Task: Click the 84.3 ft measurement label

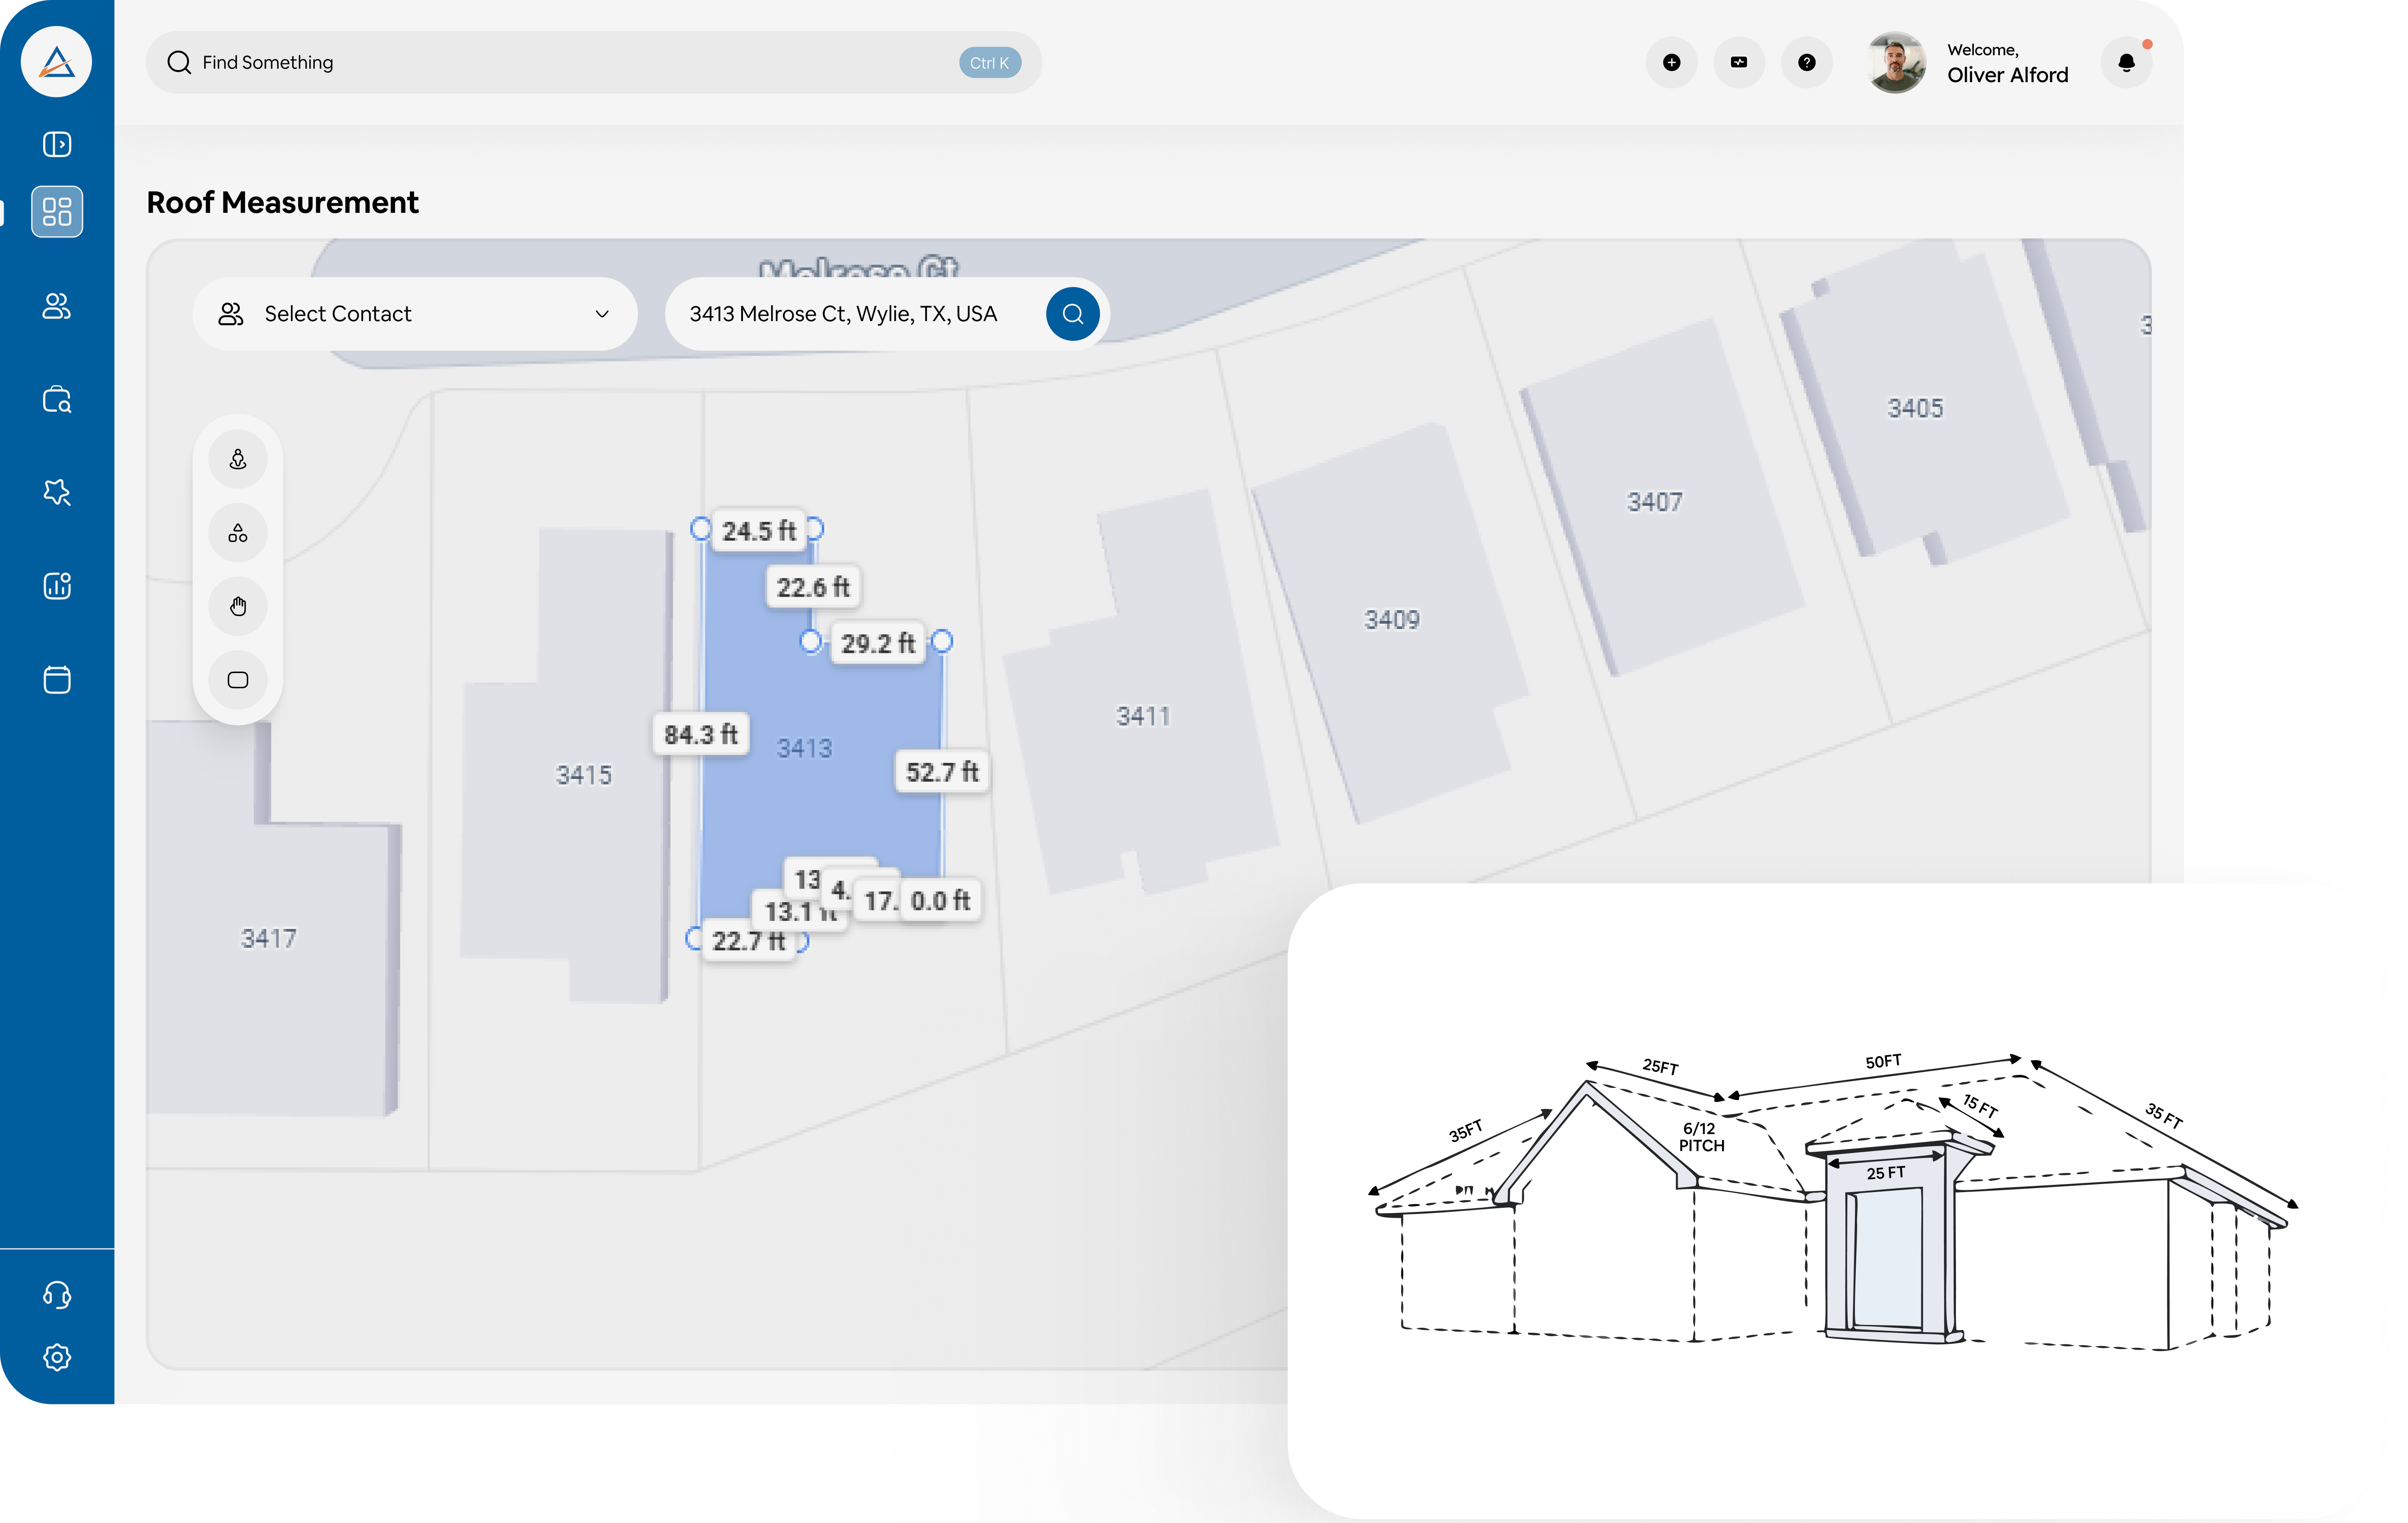Action: [x=701, y=735]
